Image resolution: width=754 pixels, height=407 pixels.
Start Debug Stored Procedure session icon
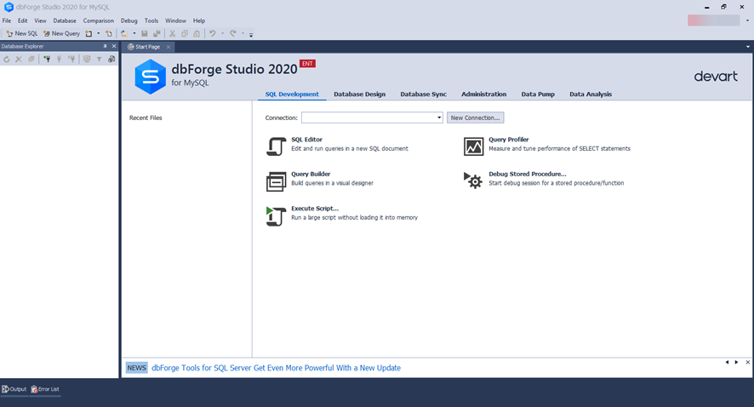coord(473,181)
